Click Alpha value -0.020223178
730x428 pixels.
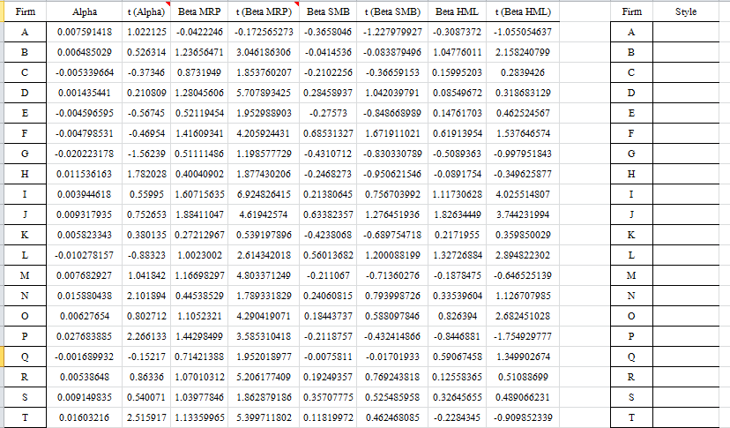[85, 154]
